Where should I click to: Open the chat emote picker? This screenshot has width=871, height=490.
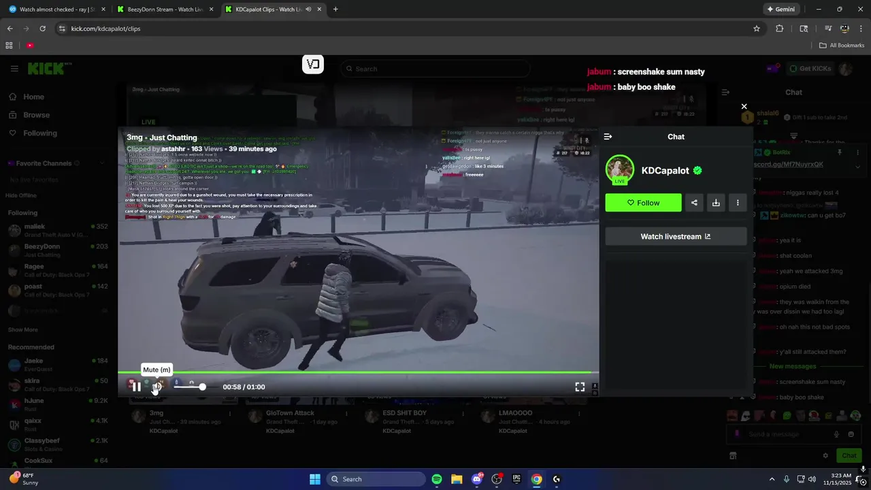pyautogui.click(x=851, y=434)
